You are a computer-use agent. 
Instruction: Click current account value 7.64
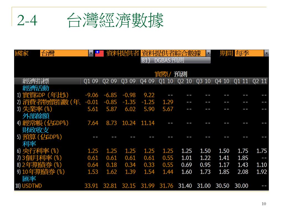coord(93,123)
